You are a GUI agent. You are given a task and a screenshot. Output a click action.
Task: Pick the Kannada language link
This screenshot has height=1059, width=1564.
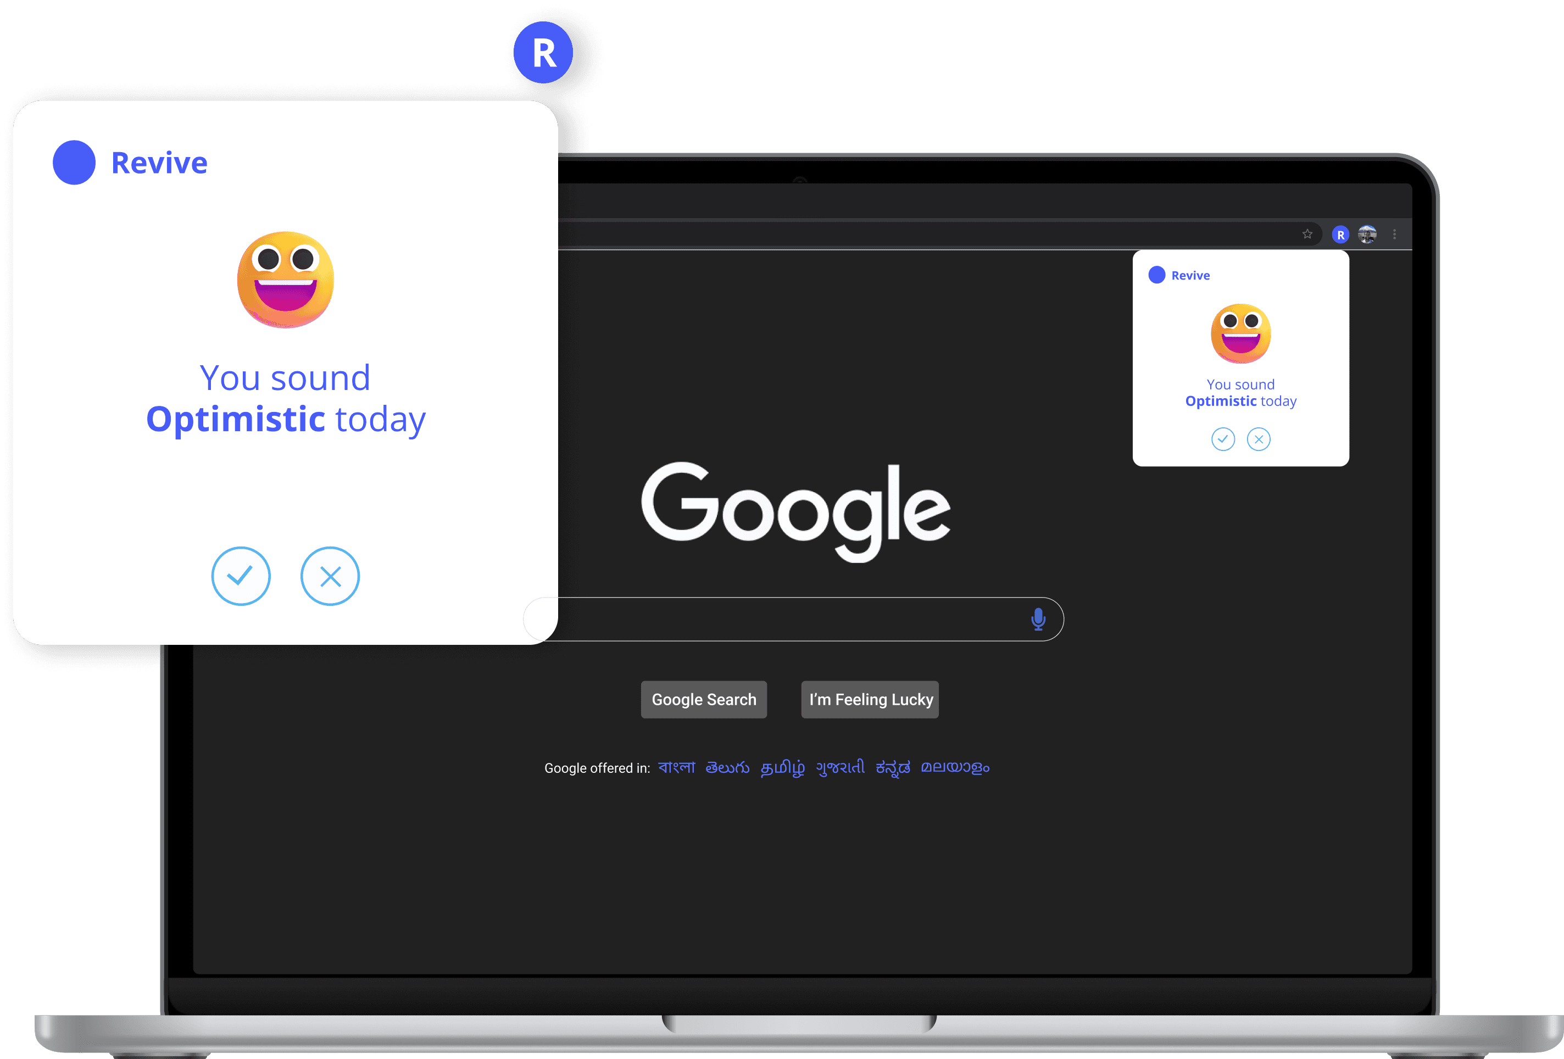point(892,768)
